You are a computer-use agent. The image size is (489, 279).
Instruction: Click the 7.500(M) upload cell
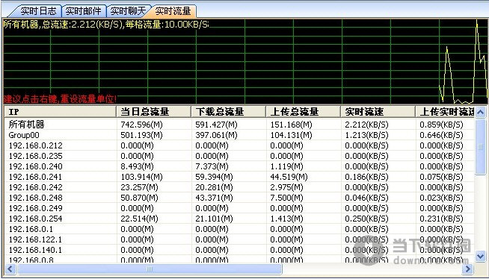click(x=286, y=198)
